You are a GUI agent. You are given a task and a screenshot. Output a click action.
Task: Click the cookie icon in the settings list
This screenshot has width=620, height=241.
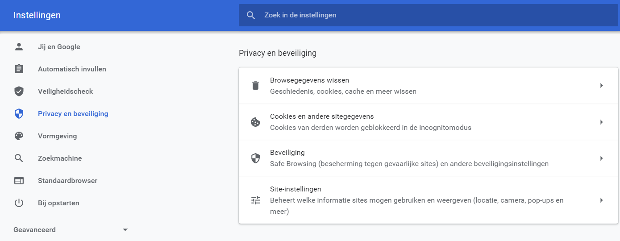click(x=255, y=122)
